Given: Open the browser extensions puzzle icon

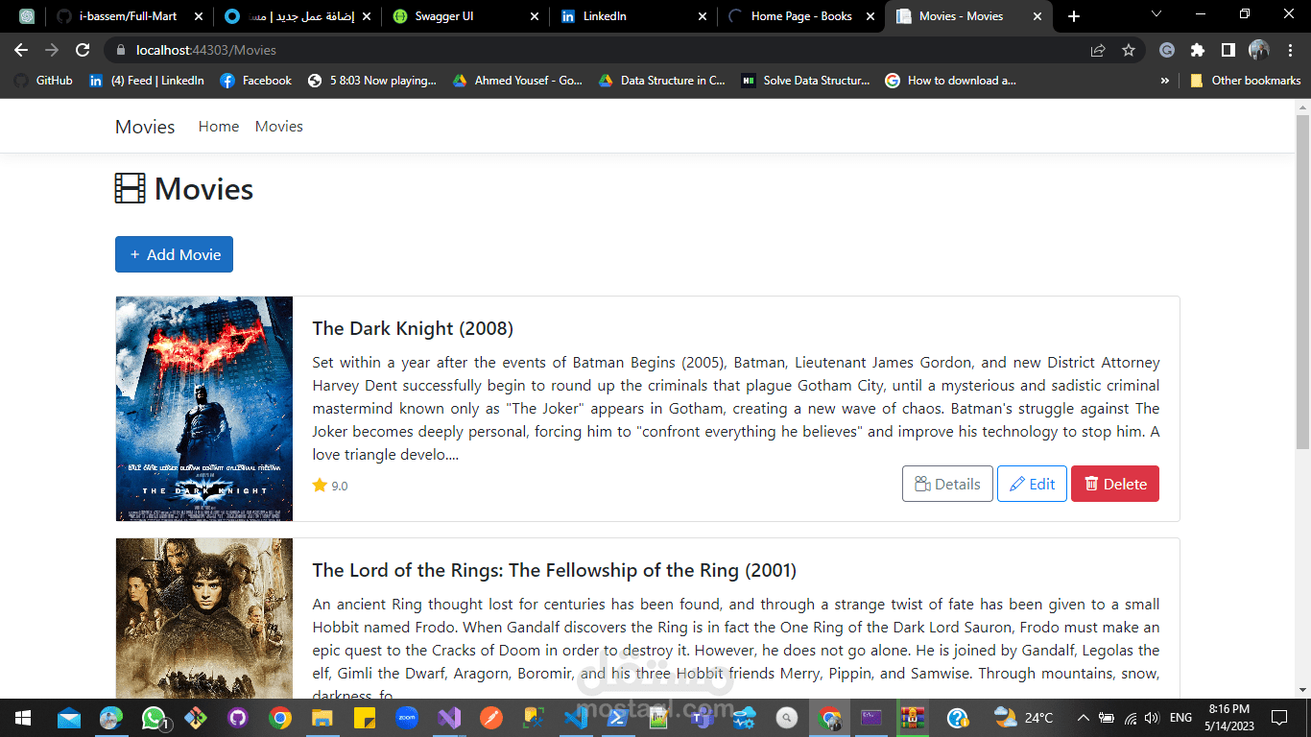Looking at the screenshot, I should point(1198,50).
